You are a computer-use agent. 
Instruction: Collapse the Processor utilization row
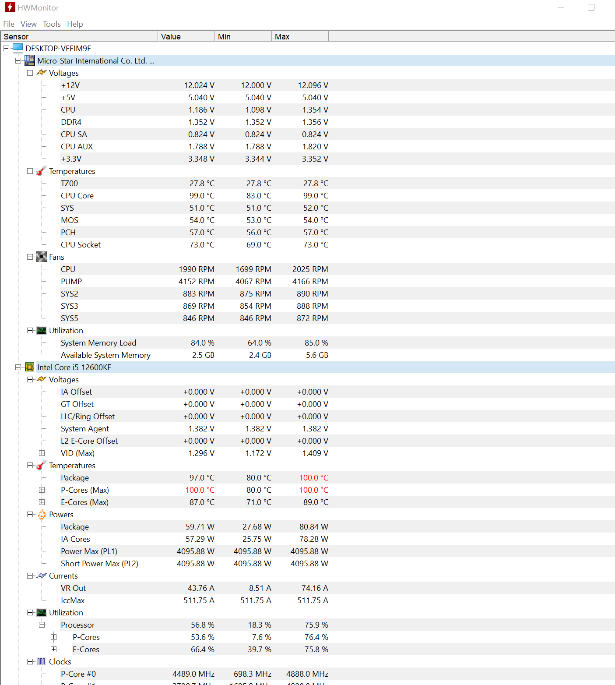pyautogui.click(x=42, y=625)
